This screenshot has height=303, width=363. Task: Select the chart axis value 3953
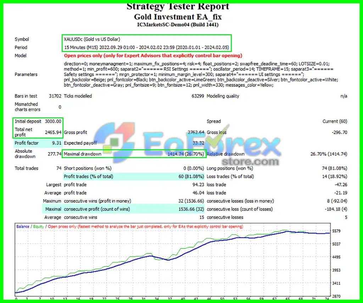(x=336, y=270)
